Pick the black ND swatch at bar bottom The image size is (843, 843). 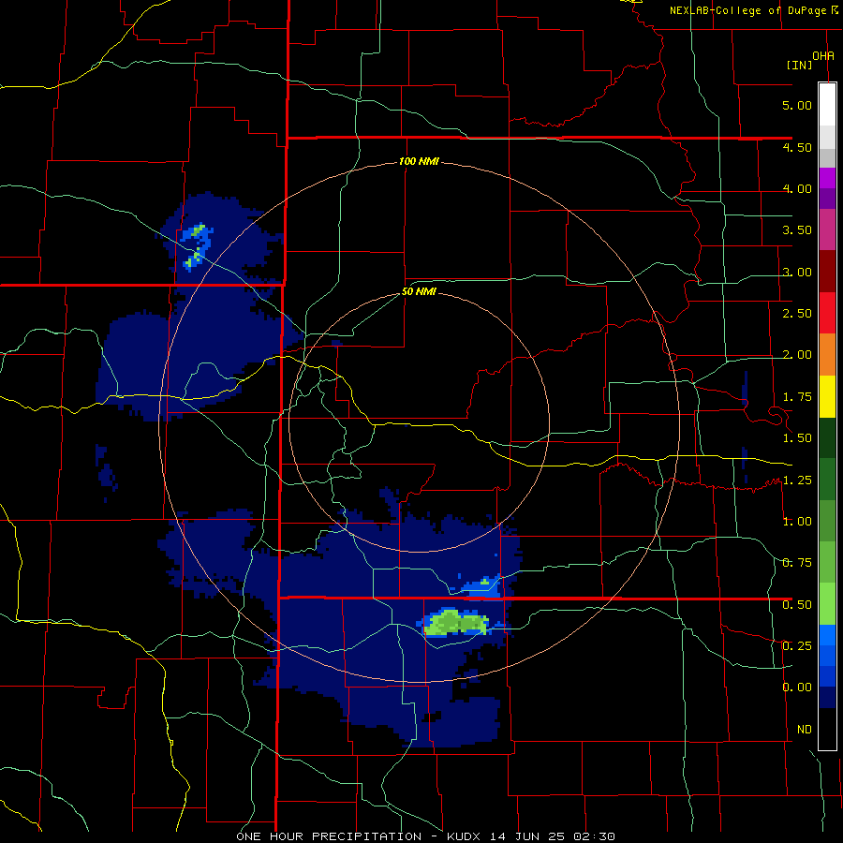click(x=827, y=729)
